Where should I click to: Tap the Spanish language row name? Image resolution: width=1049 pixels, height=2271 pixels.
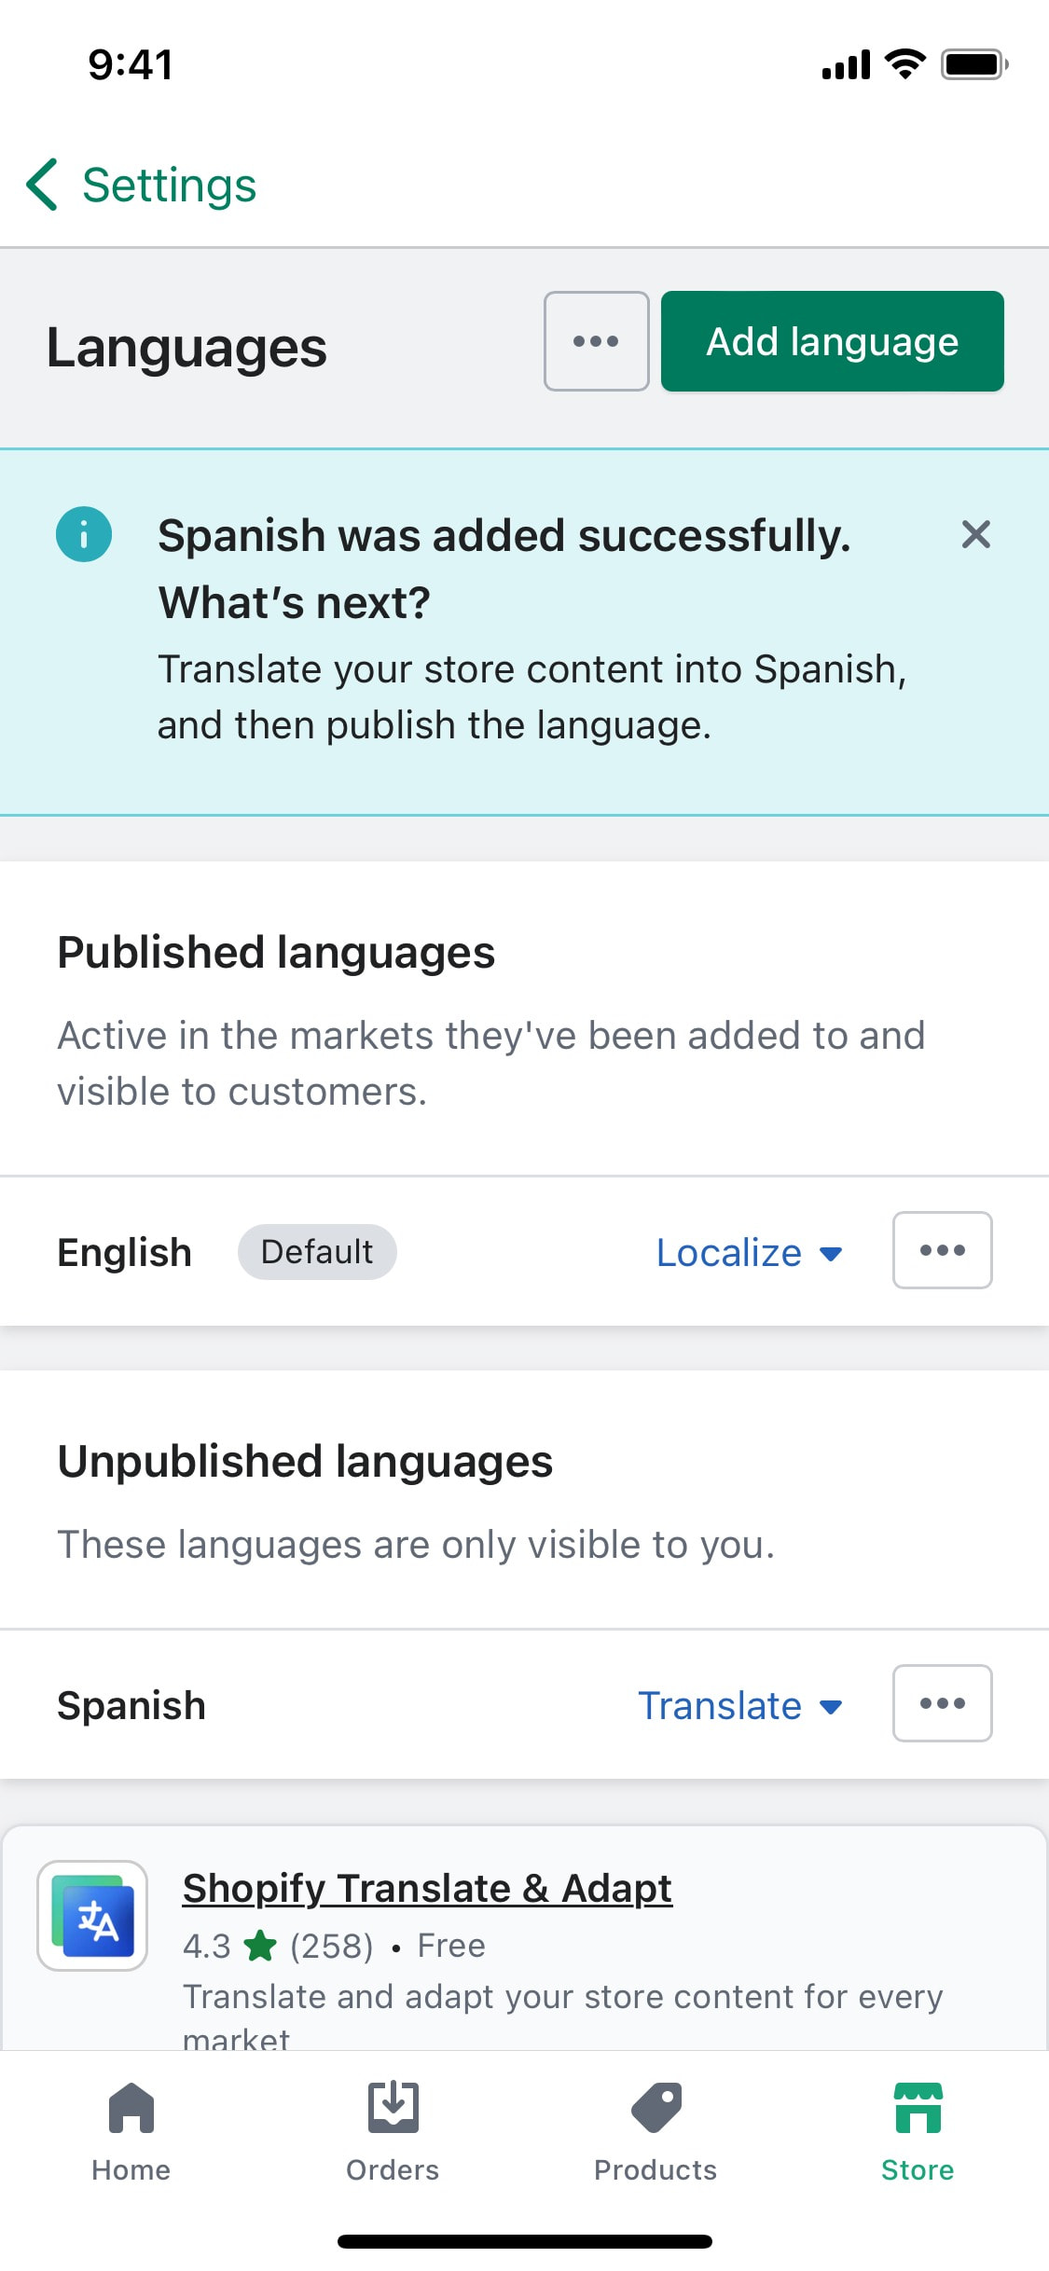(x=131, y=1706)
